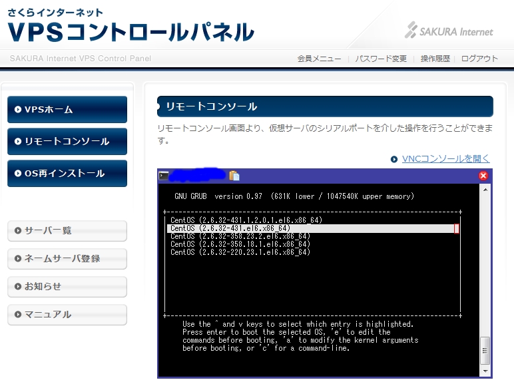The width and height of the screenshot is (514, 380).
Task: Open the お知らせ menu item
Action: point(67,287)
